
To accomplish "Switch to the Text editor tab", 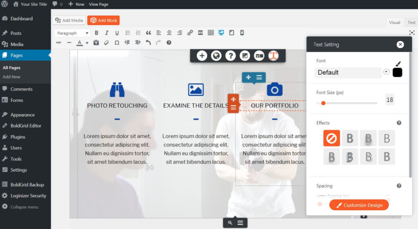I will [x=411, y=22].
